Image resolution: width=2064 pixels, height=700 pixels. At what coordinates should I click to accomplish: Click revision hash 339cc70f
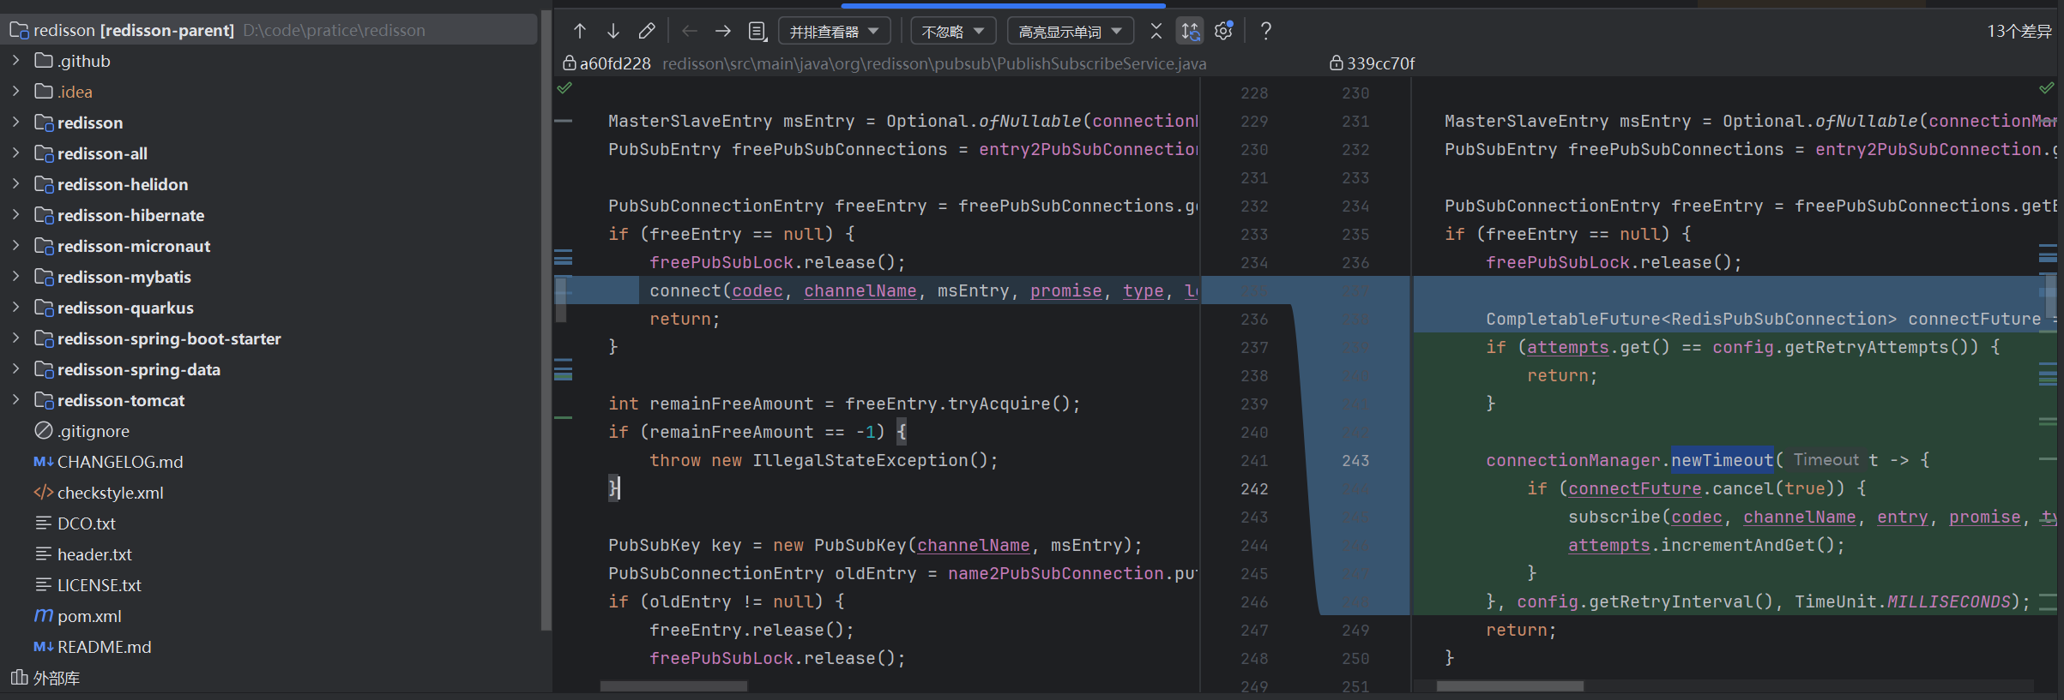1380,63
